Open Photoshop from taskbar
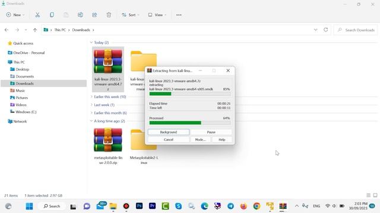 coord(139,206)
